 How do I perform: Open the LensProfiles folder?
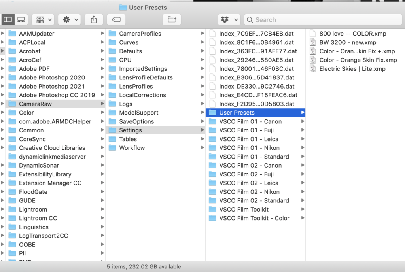[x=136, y=86]
